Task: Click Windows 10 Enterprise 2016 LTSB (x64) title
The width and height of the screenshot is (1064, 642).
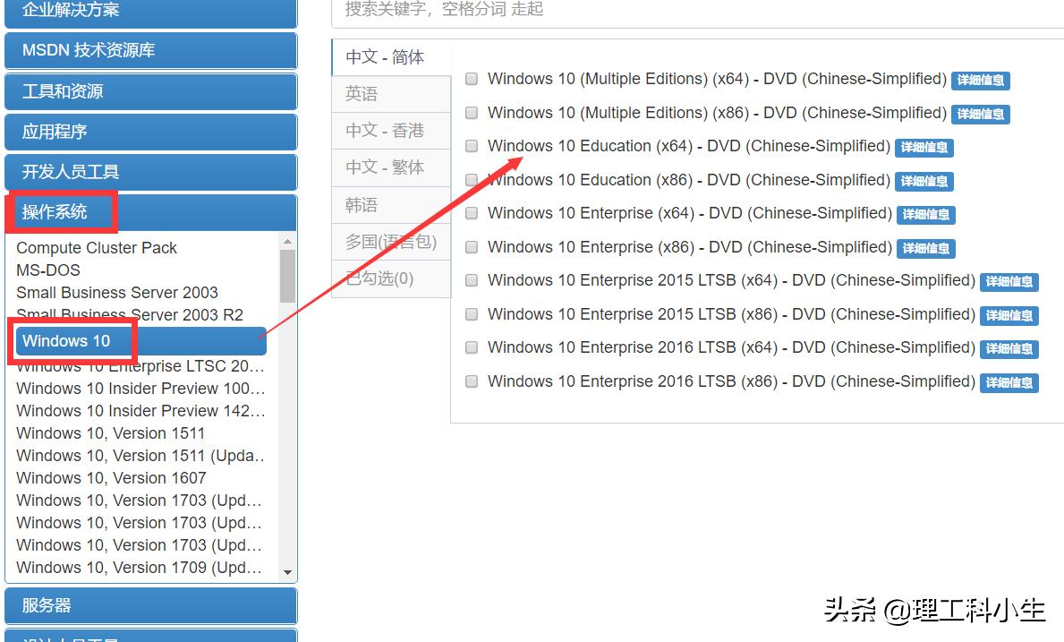Action: [x=731, y=347]
